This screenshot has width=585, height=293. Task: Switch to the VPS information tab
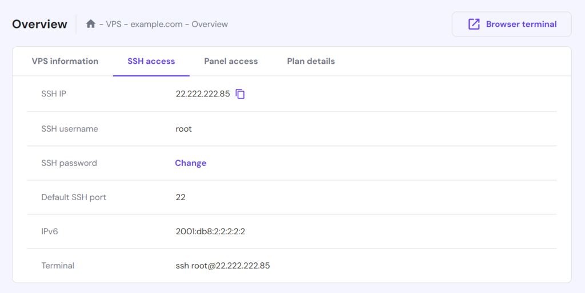[x=65, y=61]
